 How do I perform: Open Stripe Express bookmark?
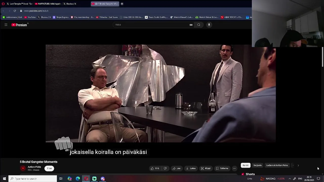click(x=60, y=17)
